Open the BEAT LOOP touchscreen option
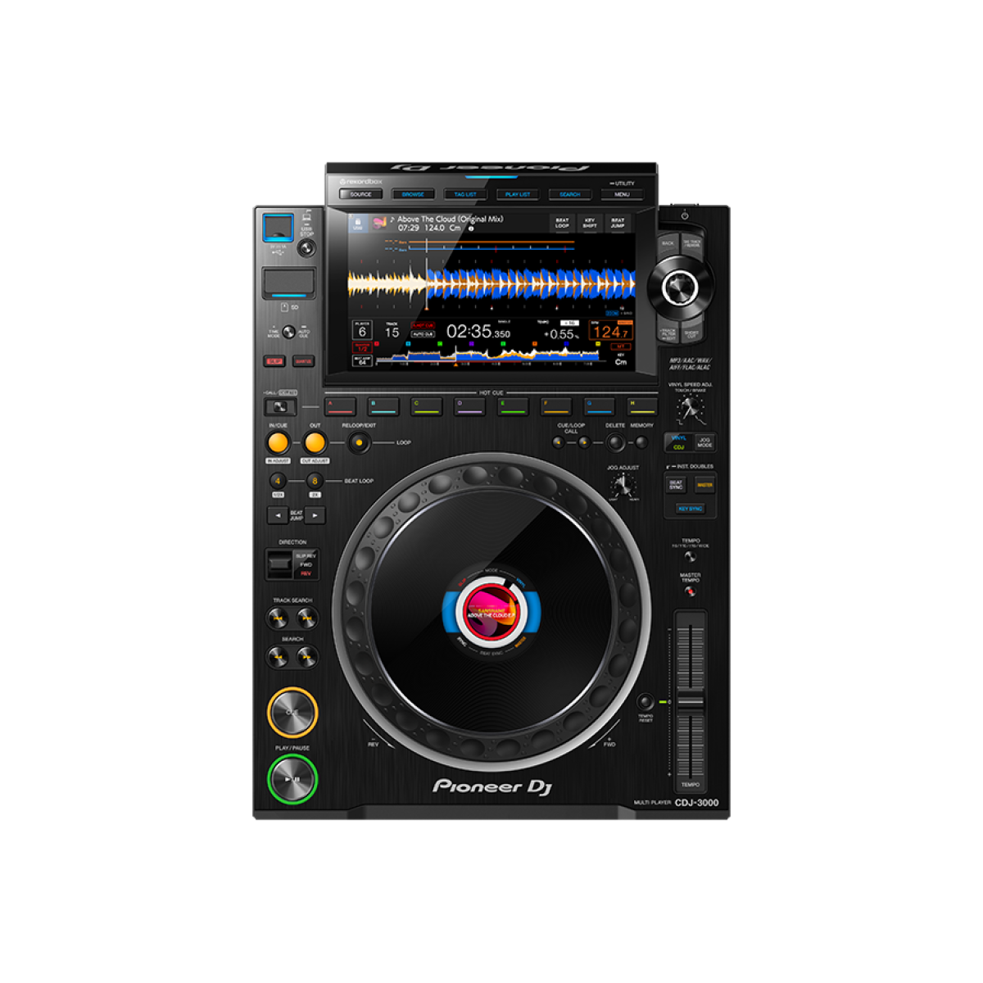This screenshot has width=983, height=983. point(562,223)
